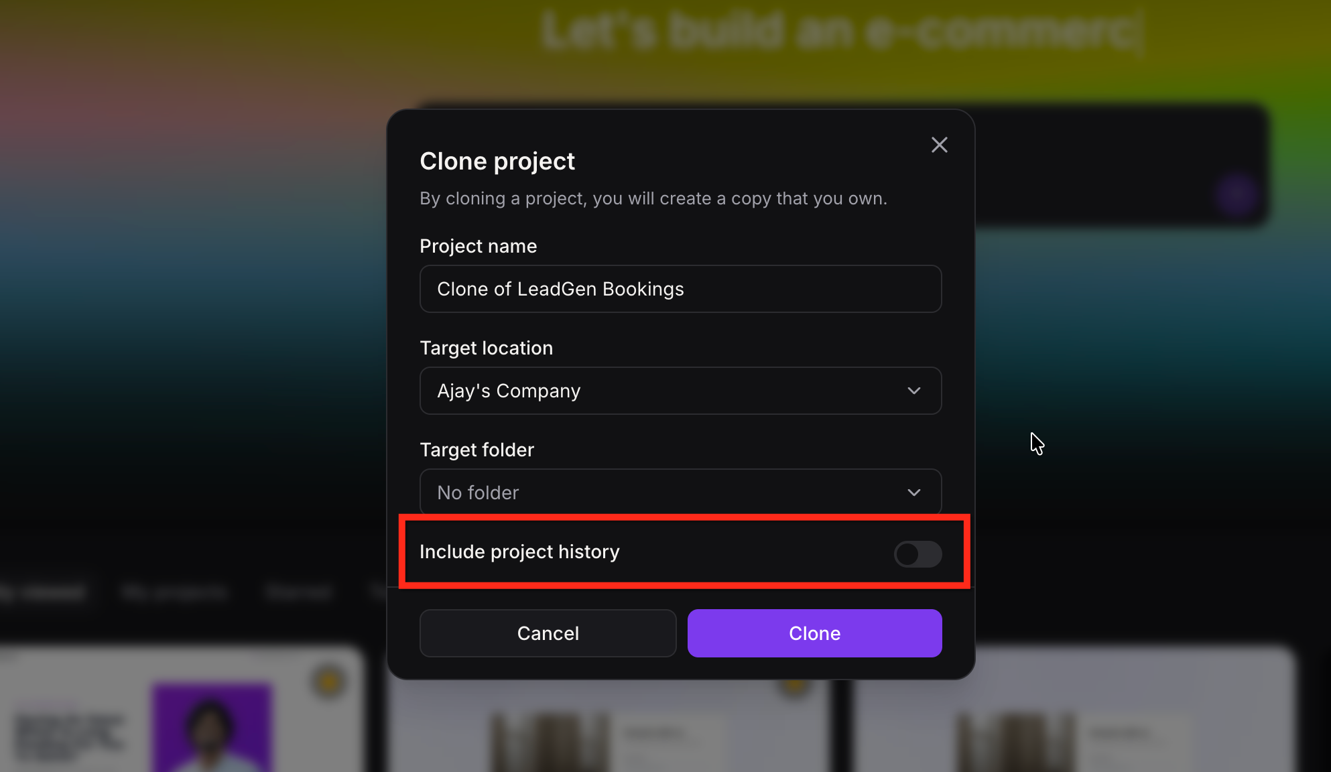Select the Ajay's Company text value
Screen dimensions: 1331x772
point(509,391)
